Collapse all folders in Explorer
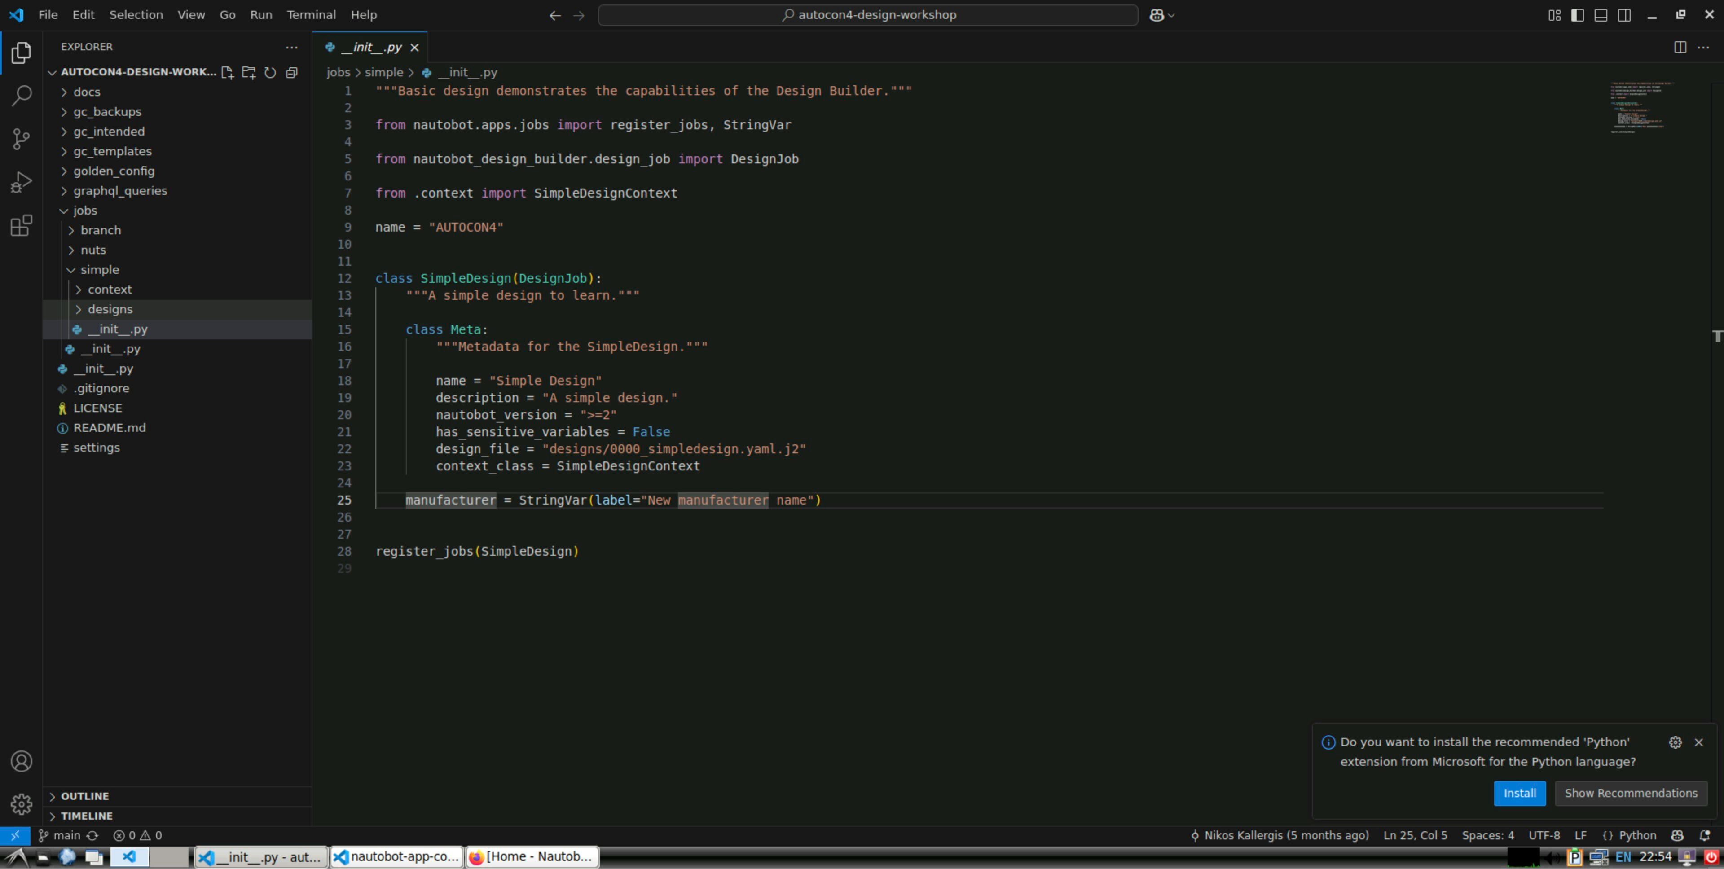This screenshot has width=1724, height=869. coord(292,72)
